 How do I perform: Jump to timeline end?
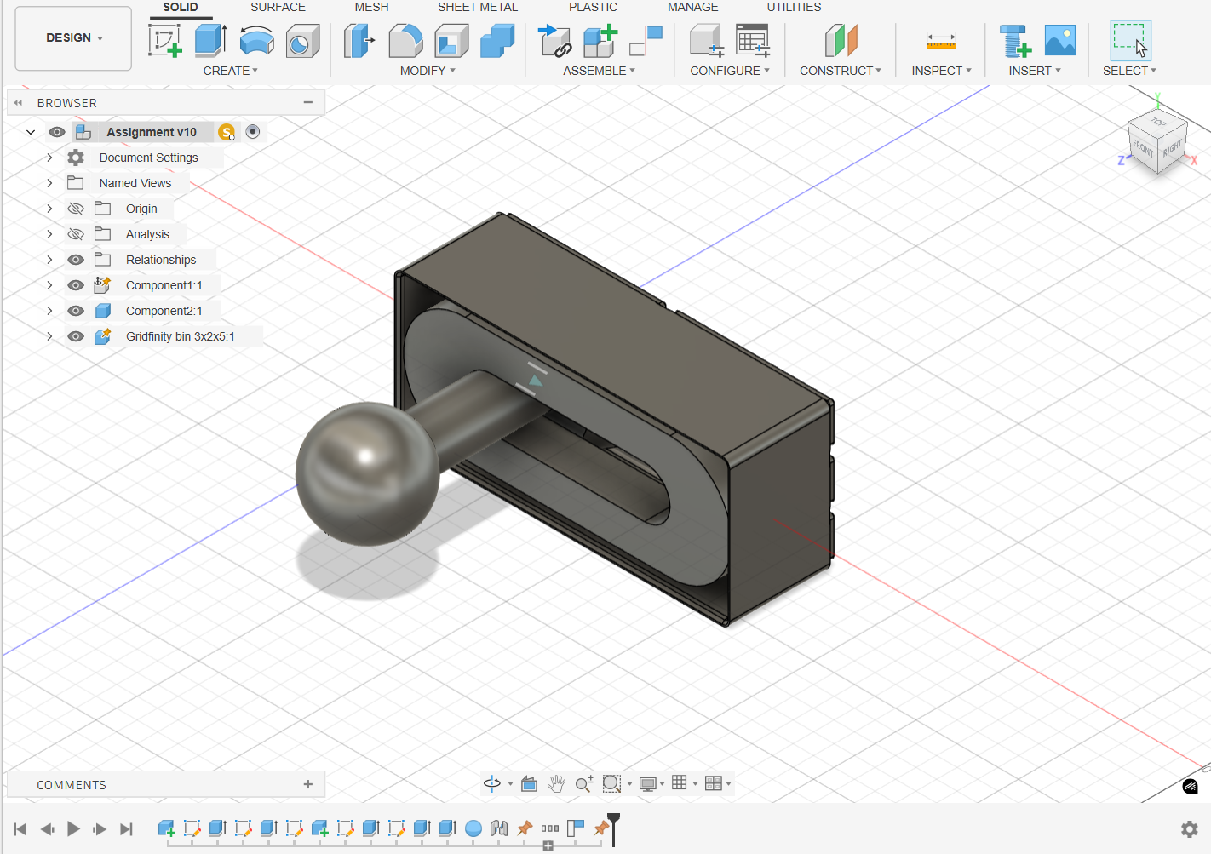point(127,828)
